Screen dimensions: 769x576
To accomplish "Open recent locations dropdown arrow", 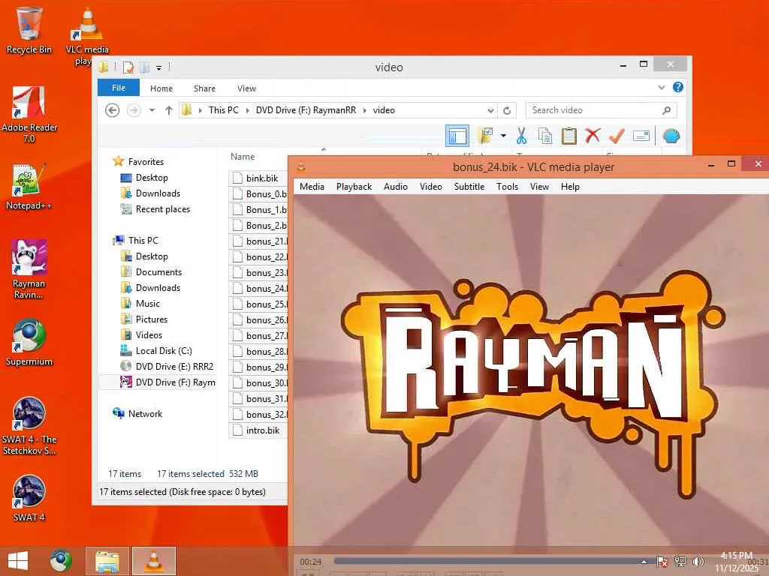I will (152, 110).
